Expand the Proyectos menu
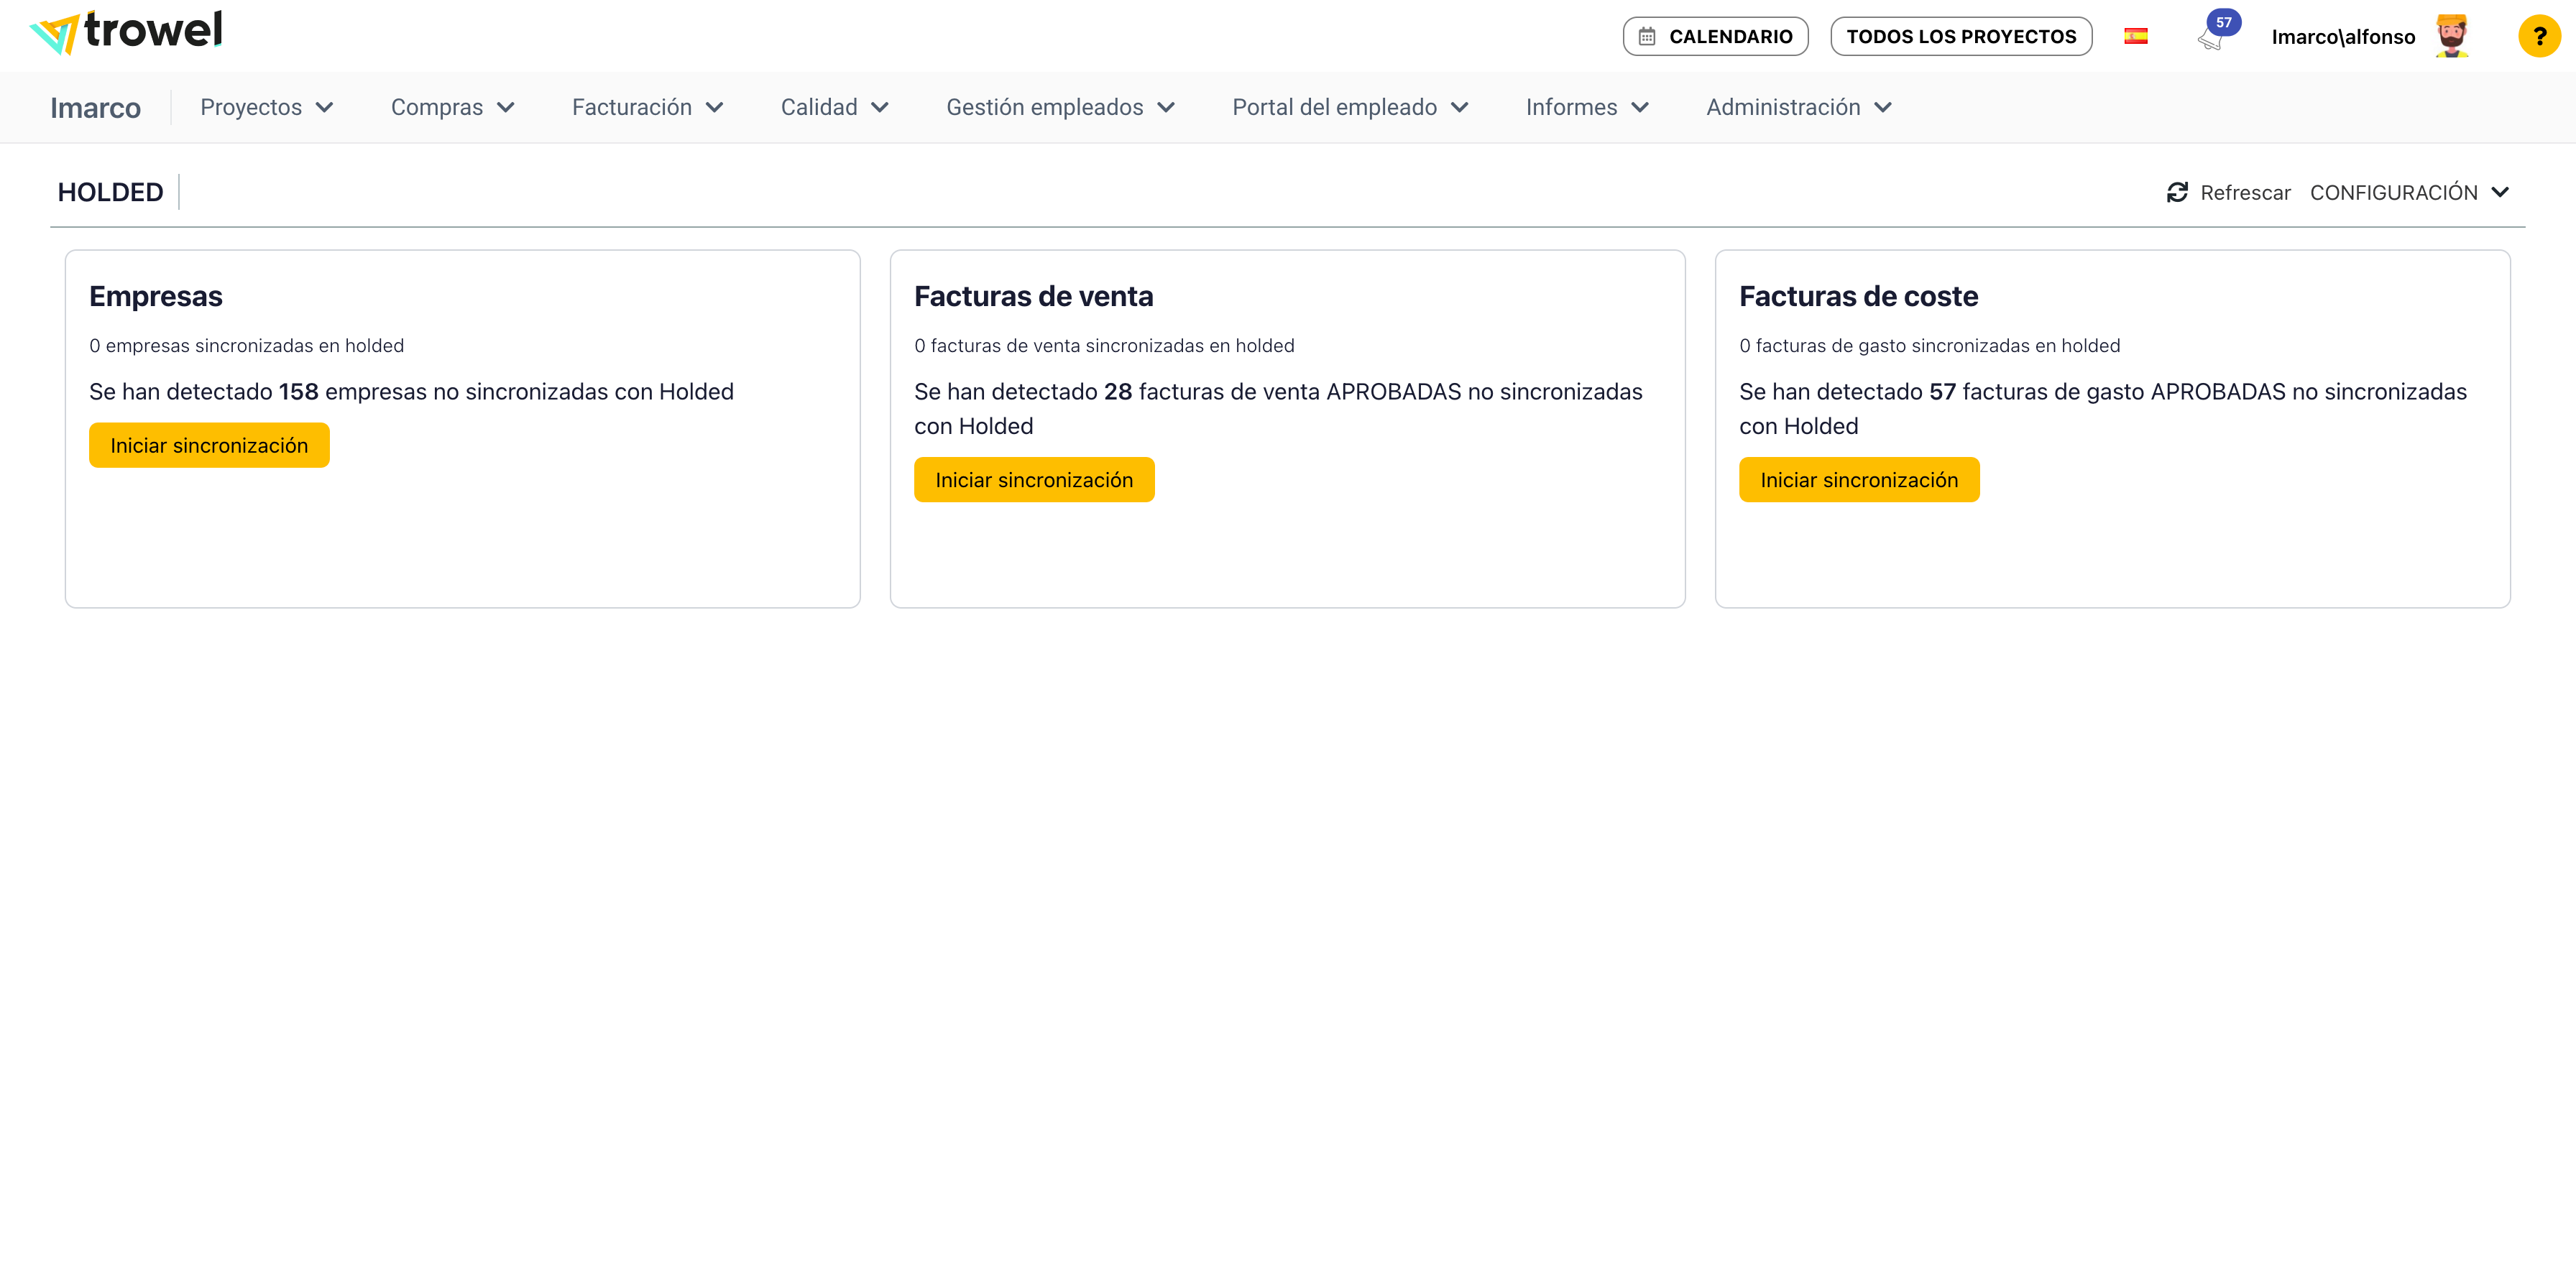2576x1279 pixels. pyautogui.click(x=266, y=108)
